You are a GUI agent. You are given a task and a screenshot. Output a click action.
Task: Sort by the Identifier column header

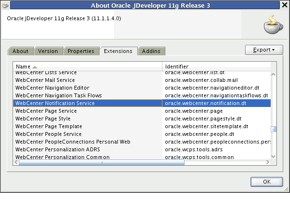click(217, 66)
